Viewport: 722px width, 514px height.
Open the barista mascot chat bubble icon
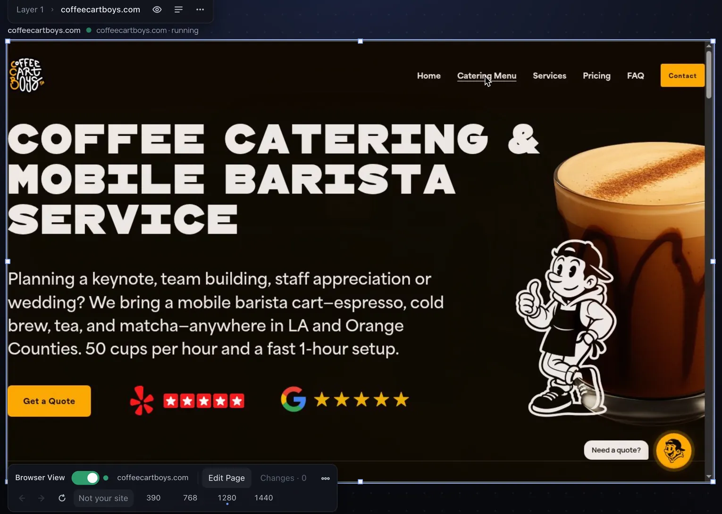point(674,450)
